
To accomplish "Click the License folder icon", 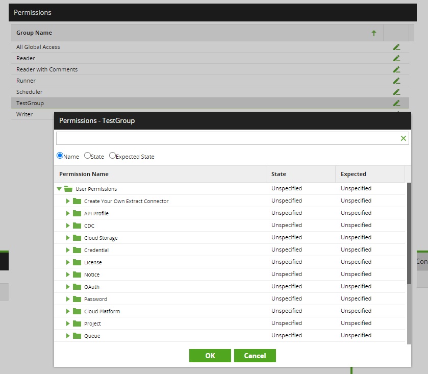I will pos(77,262).
